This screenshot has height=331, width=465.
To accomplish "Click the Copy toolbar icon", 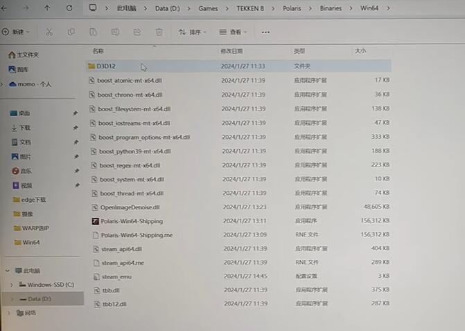I will click(71, 32).
